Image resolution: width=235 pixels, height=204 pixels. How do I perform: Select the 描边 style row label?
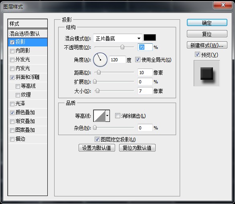click(x=20, y=139)
